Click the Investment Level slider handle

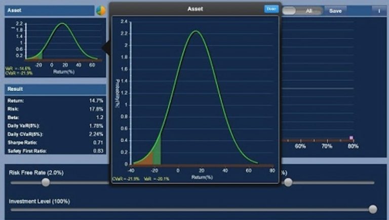[373, 209]
